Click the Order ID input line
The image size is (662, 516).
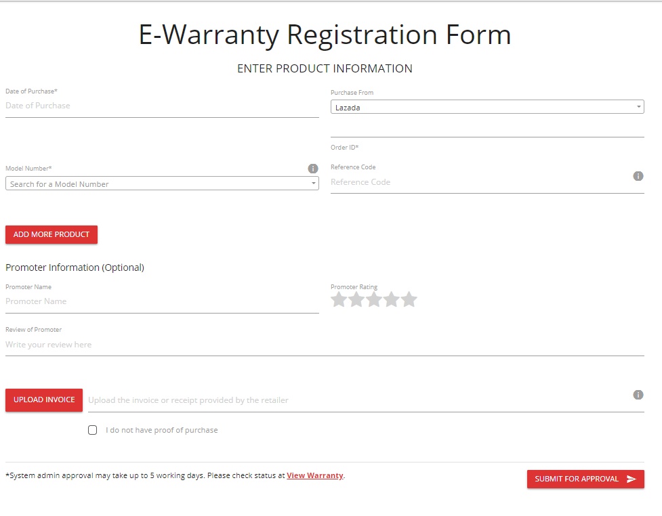pyautogui.click(x=487, y=129)
